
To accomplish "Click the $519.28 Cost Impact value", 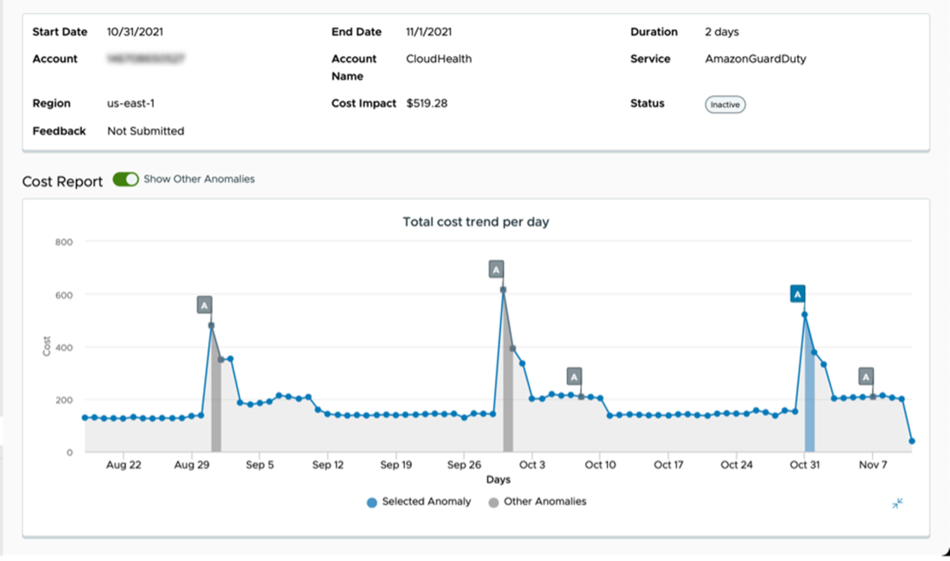I will tap(426, 103).
